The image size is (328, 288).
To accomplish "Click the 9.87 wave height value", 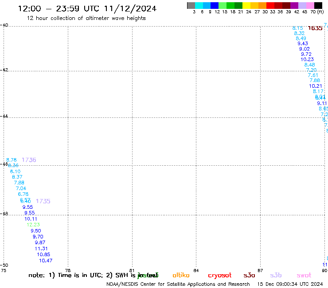I will (40, 243).
